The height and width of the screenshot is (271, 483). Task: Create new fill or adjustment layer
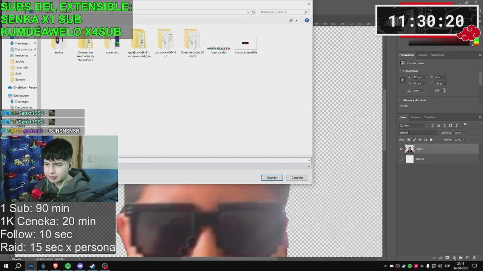(454, 258)
